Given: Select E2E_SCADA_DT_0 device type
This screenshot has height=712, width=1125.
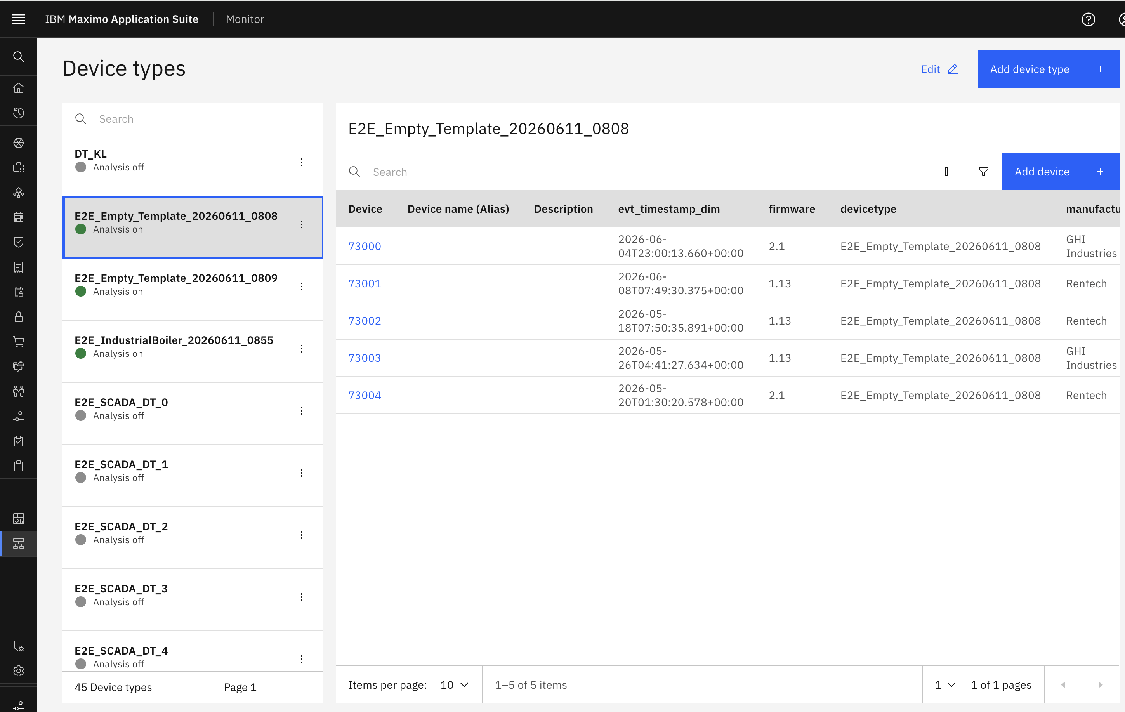Looking at the screenshot, I should [193, 413].
